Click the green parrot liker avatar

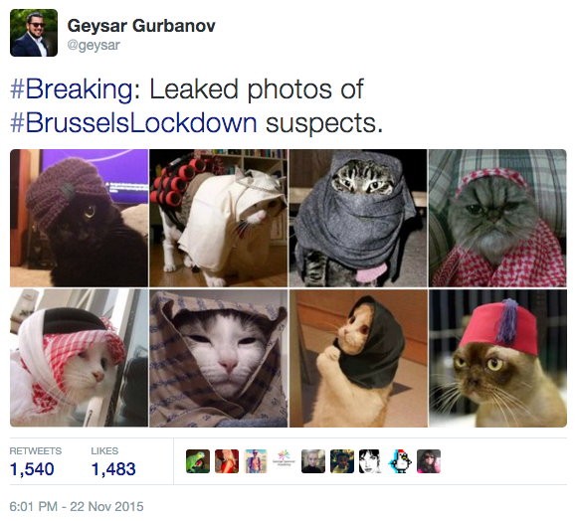tap(198, 461)
